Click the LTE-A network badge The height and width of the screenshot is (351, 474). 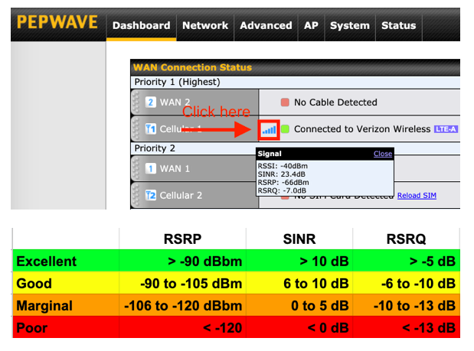tap(446, 129)
